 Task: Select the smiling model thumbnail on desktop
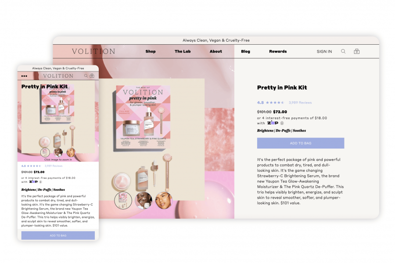(144, 200)
